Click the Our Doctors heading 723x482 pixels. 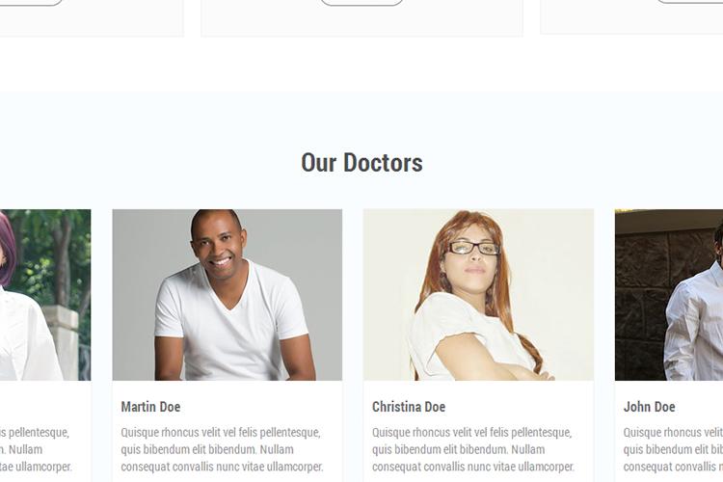361,163
